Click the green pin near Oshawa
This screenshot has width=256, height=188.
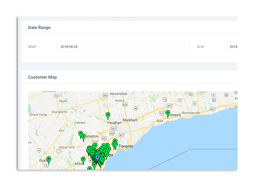pos(168,113)
